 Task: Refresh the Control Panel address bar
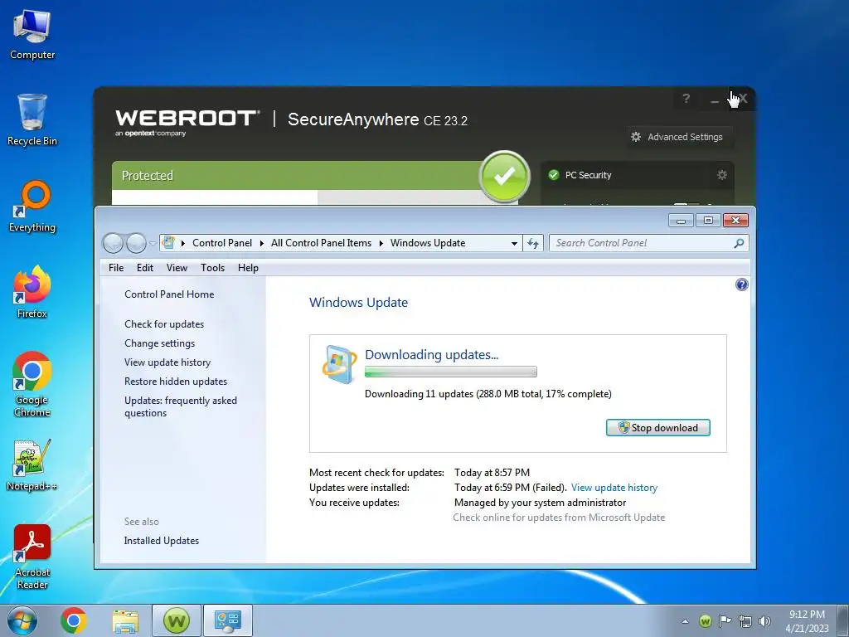(x=533, y=243)
